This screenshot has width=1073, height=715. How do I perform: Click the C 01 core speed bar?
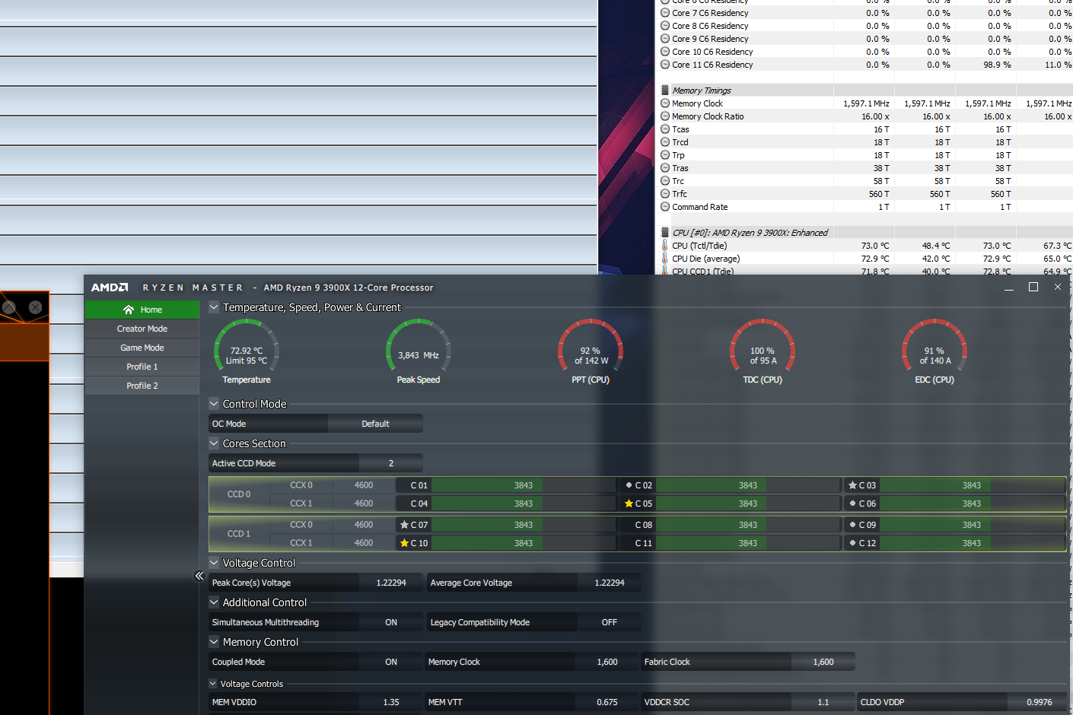524,485
